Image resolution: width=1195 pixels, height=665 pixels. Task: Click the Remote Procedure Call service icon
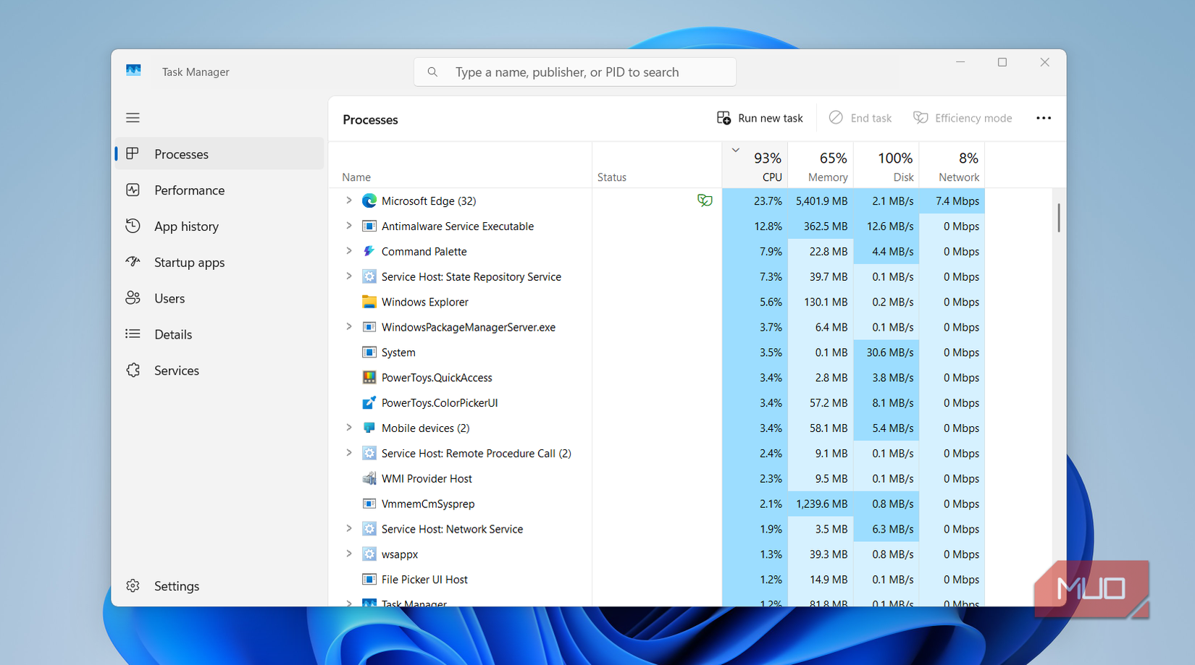click(x=369, y=453)
